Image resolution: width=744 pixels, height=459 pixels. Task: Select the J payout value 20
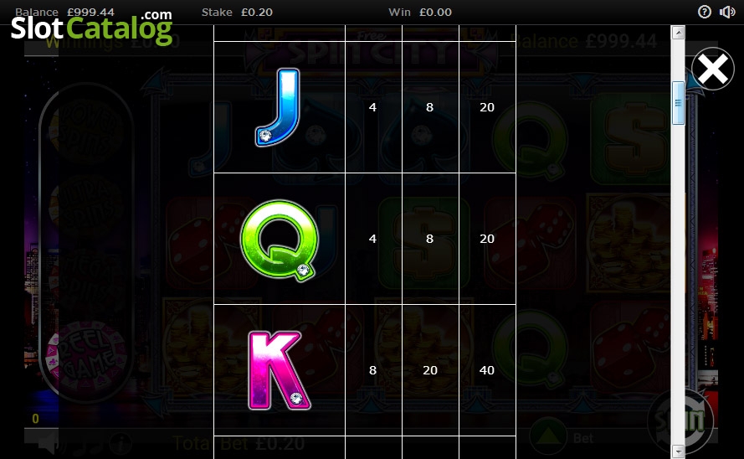(487, 107)
